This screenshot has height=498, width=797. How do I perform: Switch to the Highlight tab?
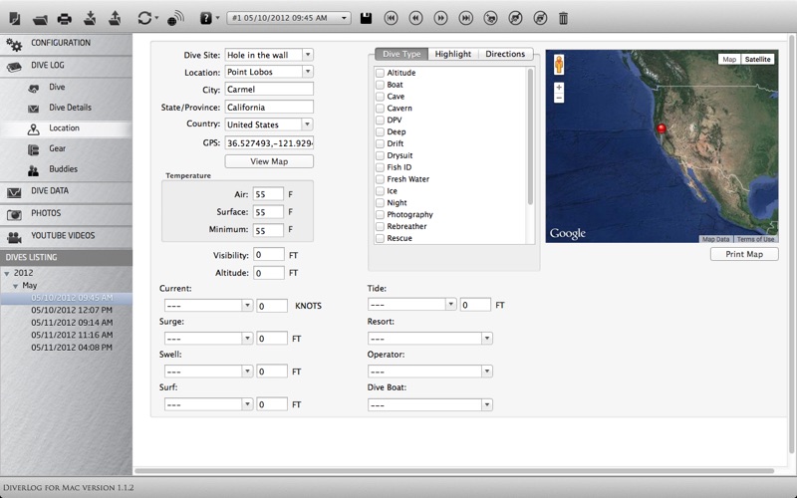[453, 54]
